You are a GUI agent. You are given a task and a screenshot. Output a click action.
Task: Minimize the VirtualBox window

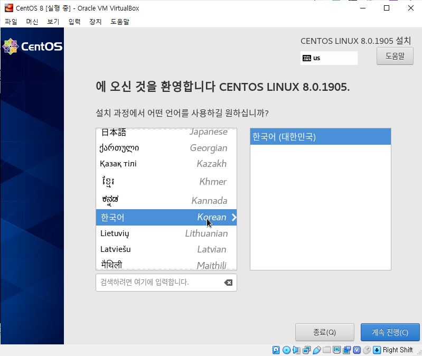coord(363,8)
